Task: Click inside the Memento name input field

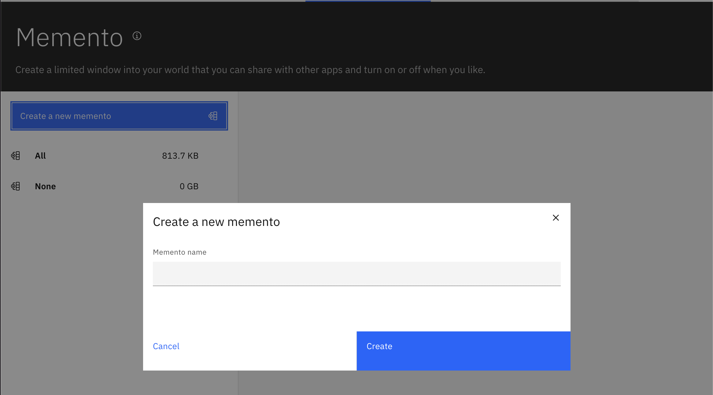Action: [x=356, y=274]
